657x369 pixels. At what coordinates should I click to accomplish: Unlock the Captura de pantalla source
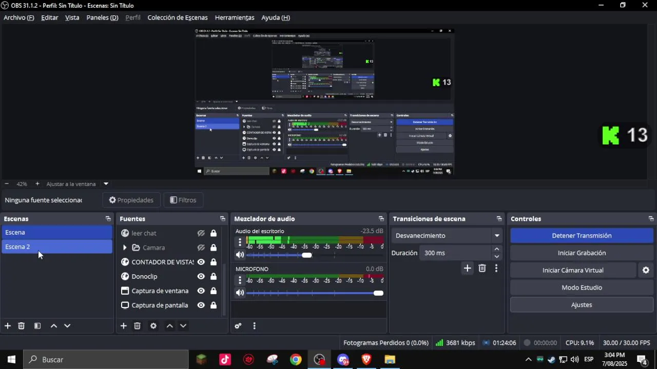(x=214, y=305)
